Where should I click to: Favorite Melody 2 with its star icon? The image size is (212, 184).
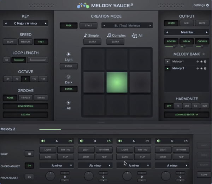pyautogui.click(x=201, y=68)
